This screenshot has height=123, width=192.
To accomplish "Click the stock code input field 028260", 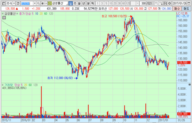I will [x=27, y=3].
